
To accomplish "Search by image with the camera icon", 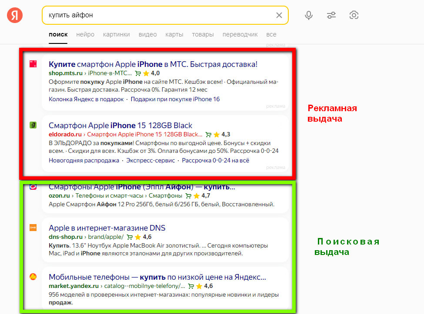I will 354,15.
